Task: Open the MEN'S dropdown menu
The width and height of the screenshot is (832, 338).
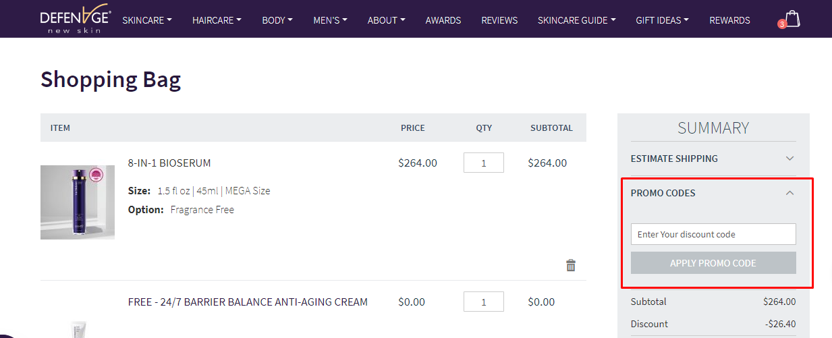Action: [x=330, y=20]
